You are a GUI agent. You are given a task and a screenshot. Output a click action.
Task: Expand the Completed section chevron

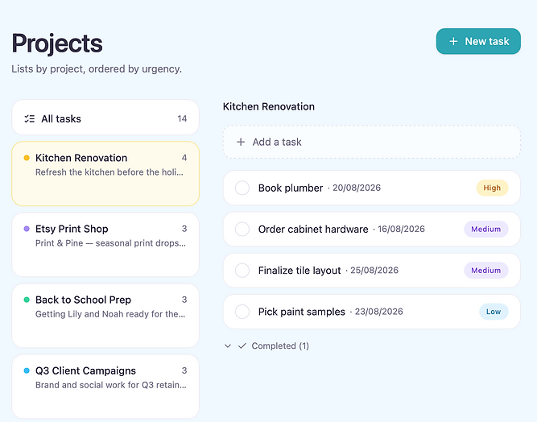(x=228, y=346)
